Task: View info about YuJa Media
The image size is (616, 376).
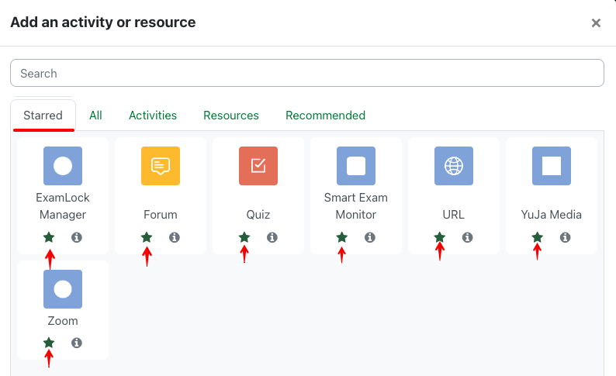Action: tap(566, 237)
